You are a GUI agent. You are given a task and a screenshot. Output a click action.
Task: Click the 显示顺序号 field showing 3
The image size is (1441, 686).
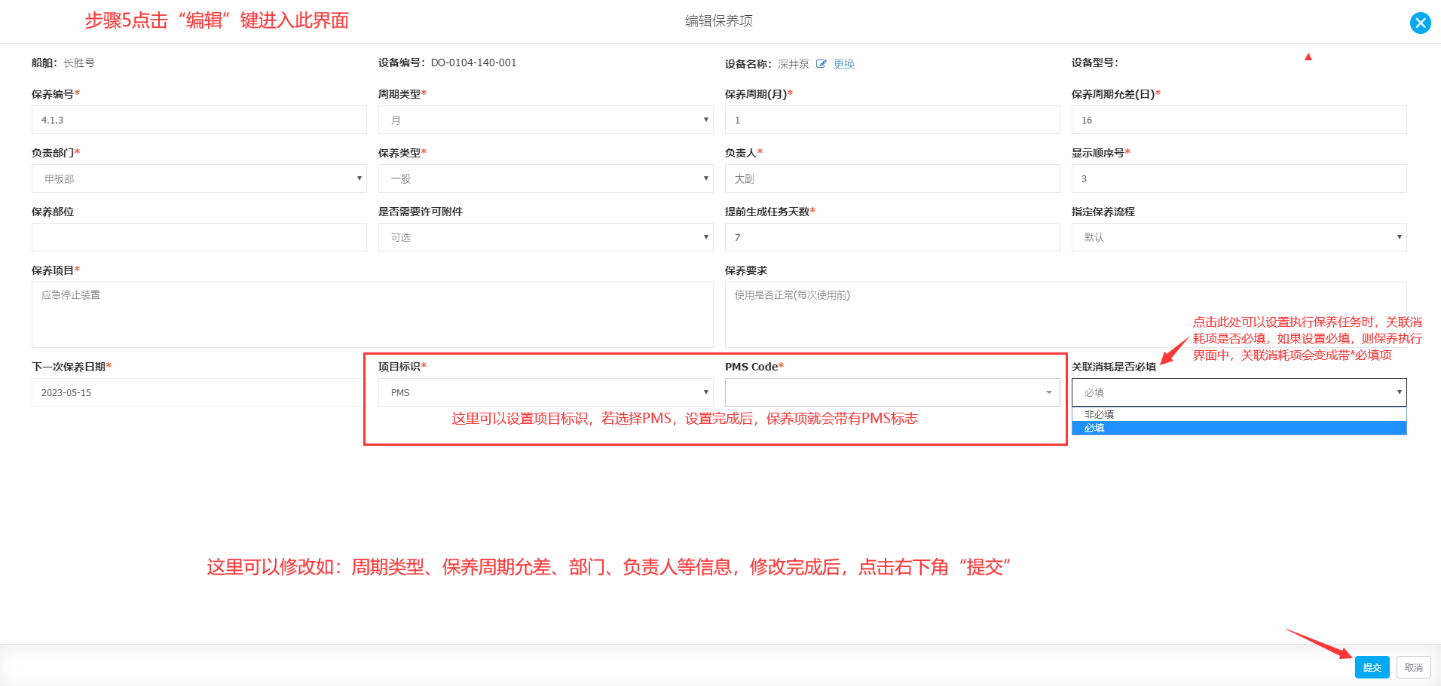click(x=1239, y=178)
